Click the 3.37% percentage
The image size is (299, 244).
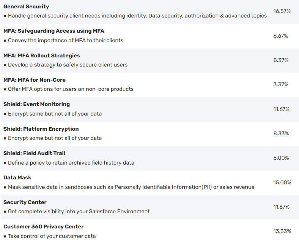click(x=281, y=84)
